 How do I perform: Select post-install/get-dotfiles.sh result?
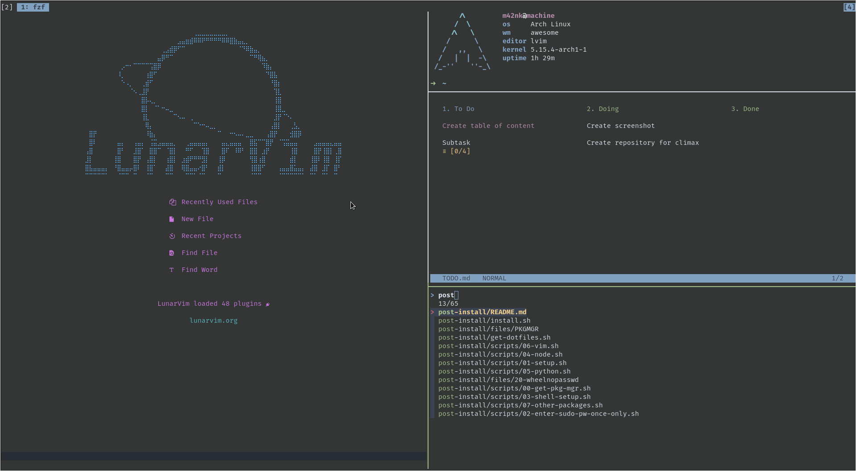494,338
